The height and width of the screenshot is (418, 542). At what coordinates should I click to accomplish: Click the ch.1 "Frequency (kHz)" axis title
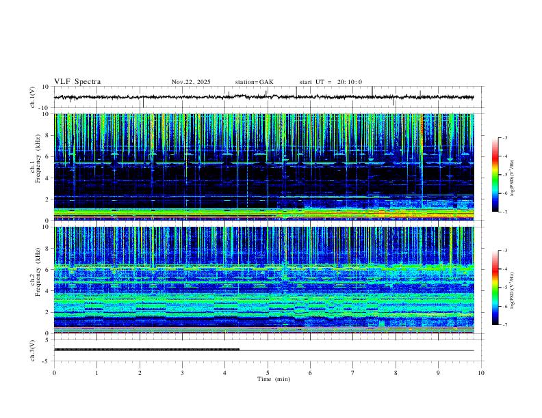[x=38, y=158]
